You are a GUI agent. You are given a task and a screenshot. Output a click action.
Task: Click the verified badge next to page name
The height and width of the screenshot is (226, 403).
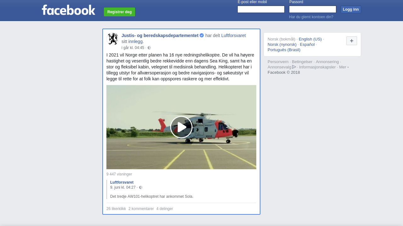point(202,35)
